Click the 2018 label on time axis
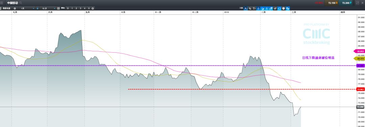The height and width of the screenshot is (127, 365). click(226, 12)
